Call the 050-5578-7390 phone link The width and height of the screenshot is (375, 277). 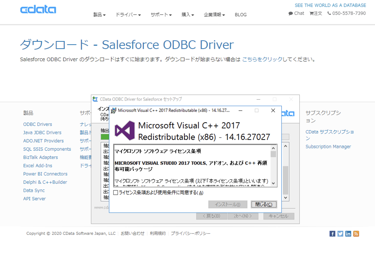coord(346,13)
